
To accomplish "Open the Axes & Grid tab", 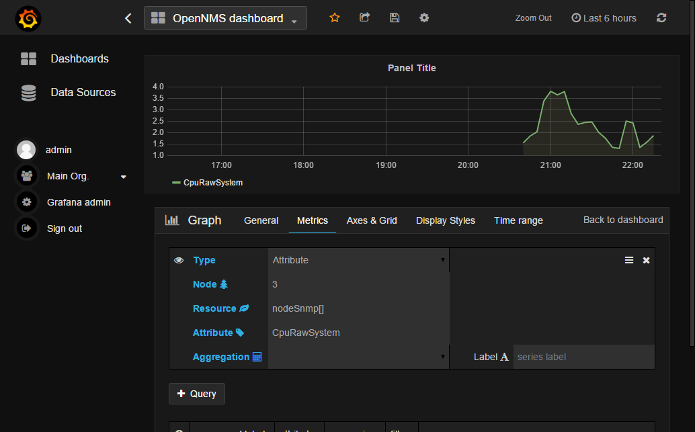I will click(372, 220).
